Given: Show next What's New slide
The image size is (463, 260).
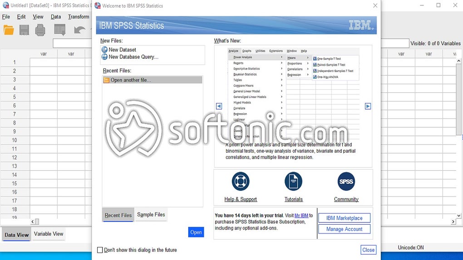Looking at the screenshot, I should (368, 106).
